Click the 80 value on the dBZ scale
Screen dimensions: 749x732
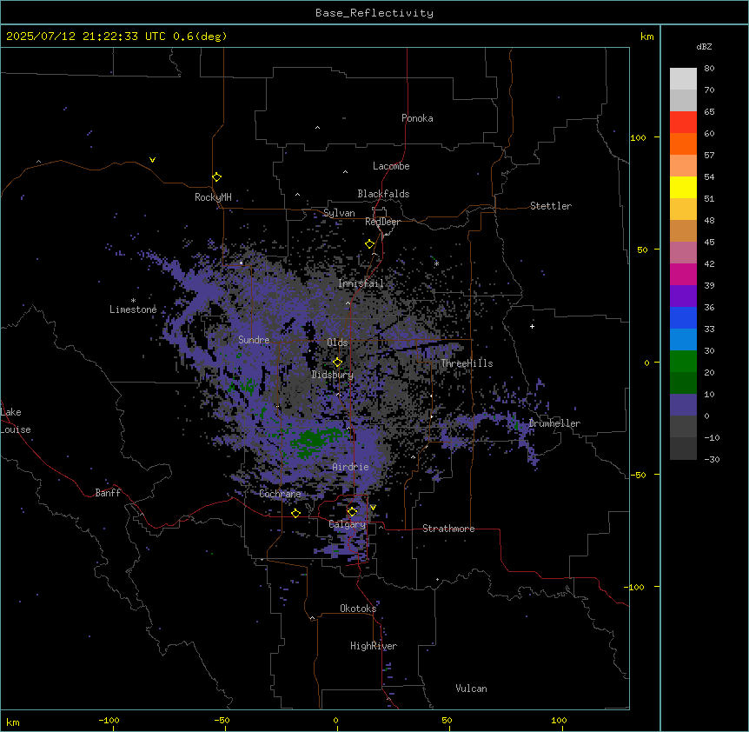(x=709, y=69)
